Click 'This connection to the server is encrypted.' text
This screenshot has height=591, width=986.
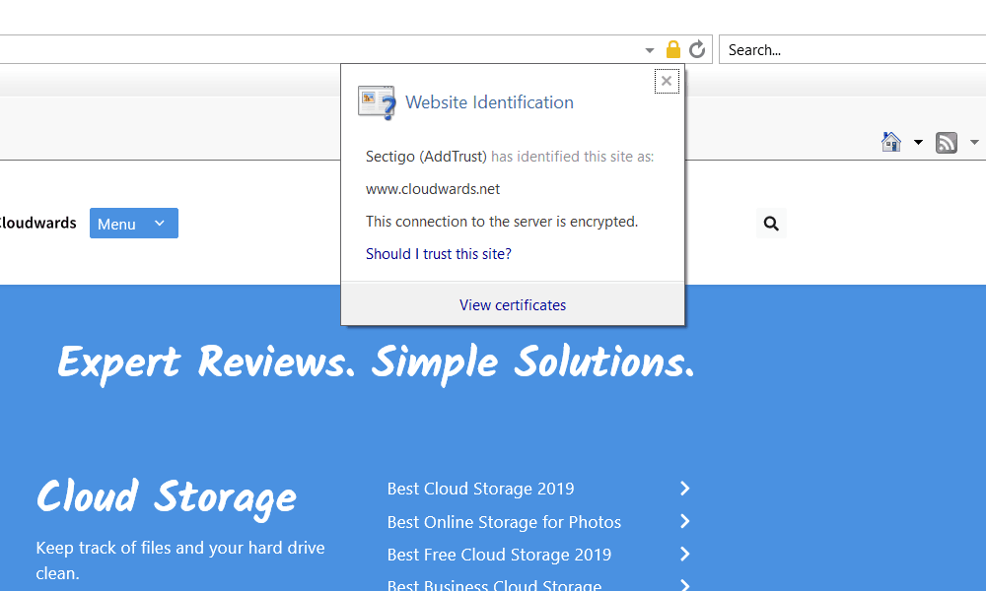click(x=502, y=222)
